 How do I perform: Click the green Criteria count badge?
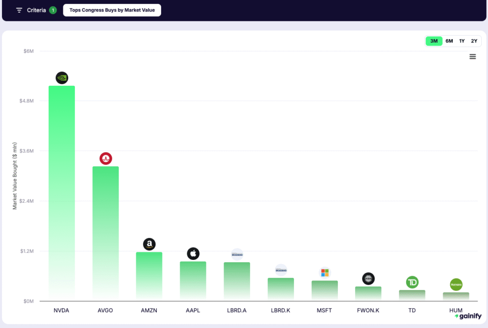(53, 10)
